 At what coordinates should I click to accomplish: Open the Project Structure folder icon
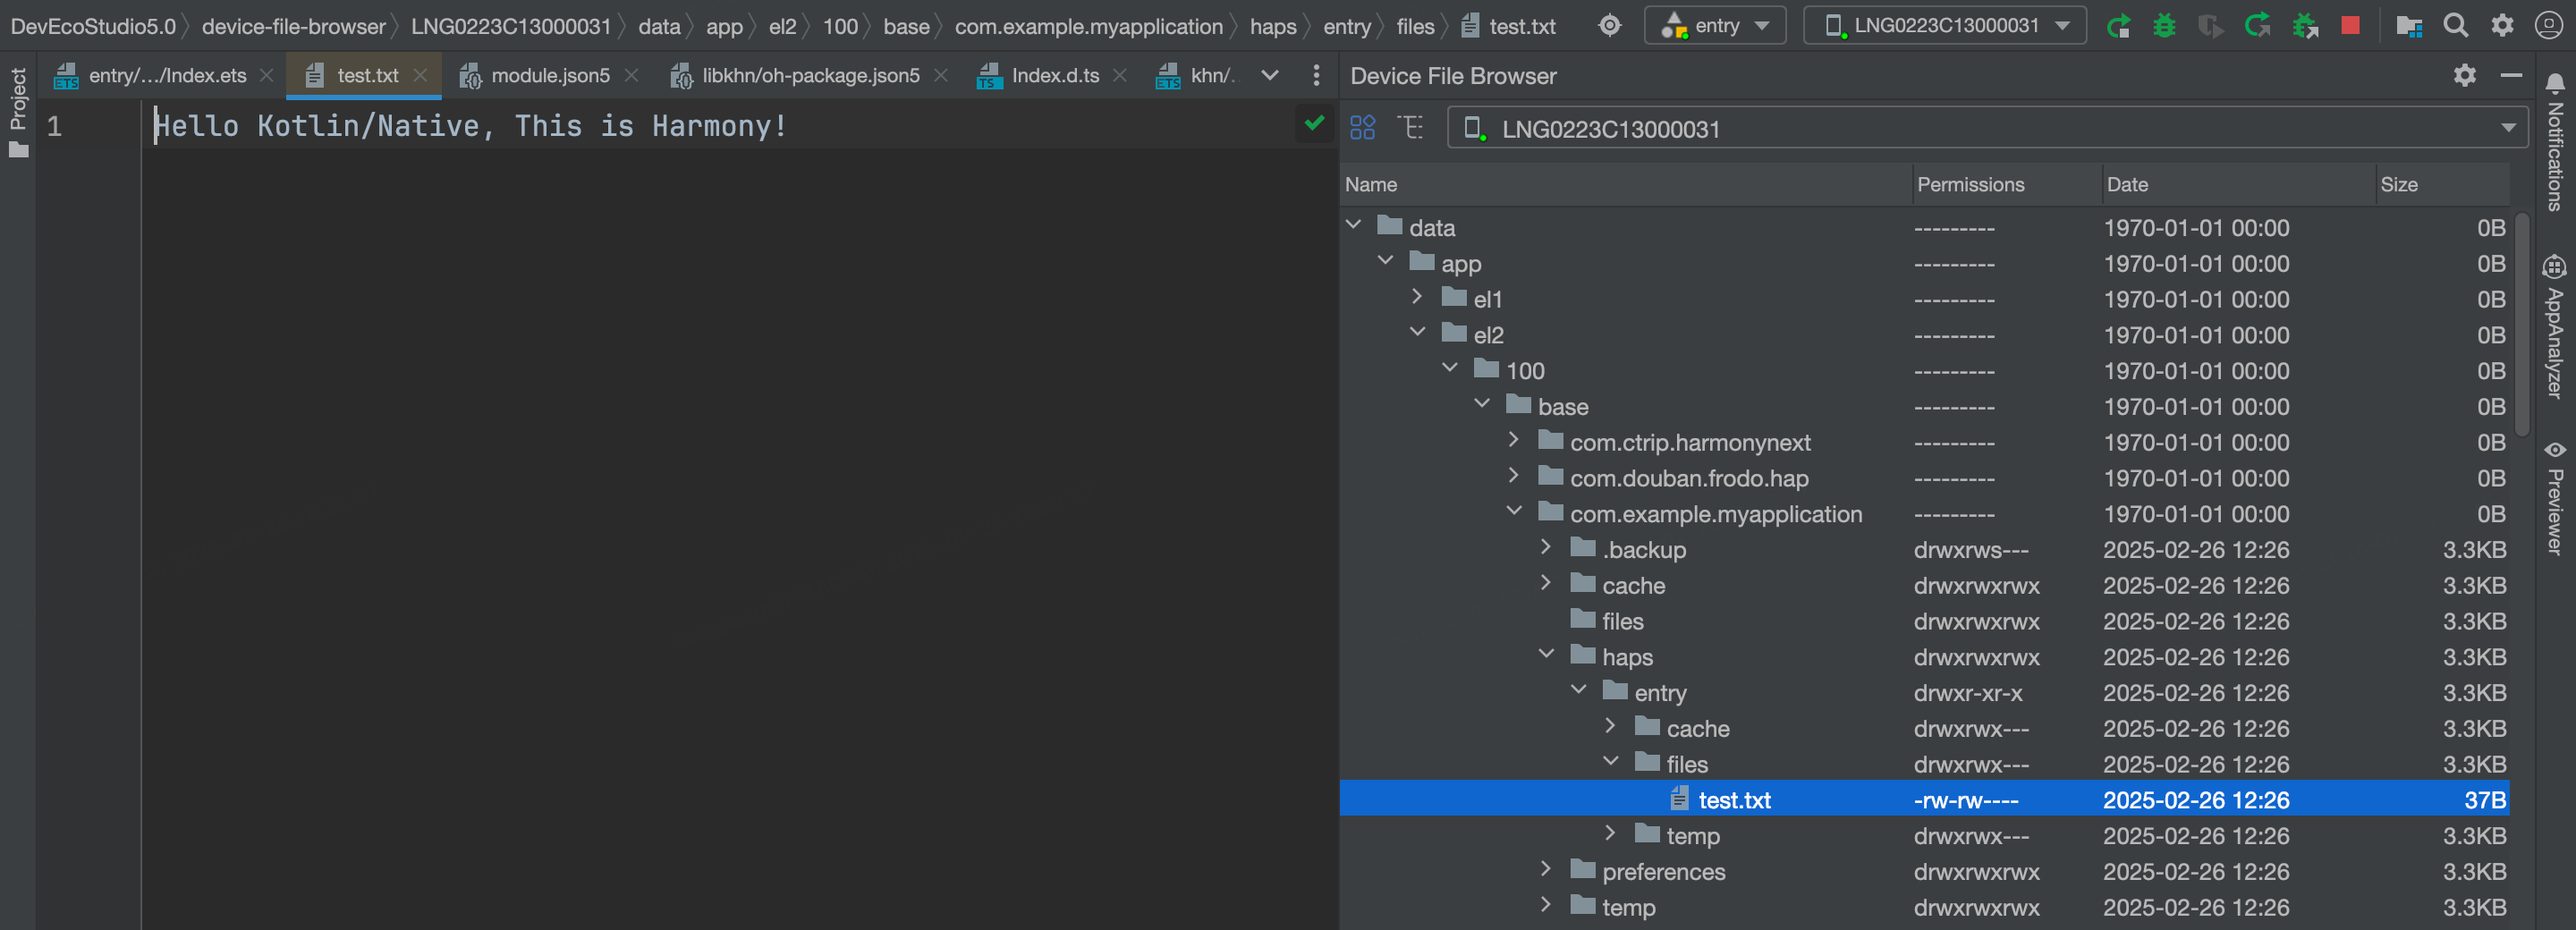pos(2409,26)
